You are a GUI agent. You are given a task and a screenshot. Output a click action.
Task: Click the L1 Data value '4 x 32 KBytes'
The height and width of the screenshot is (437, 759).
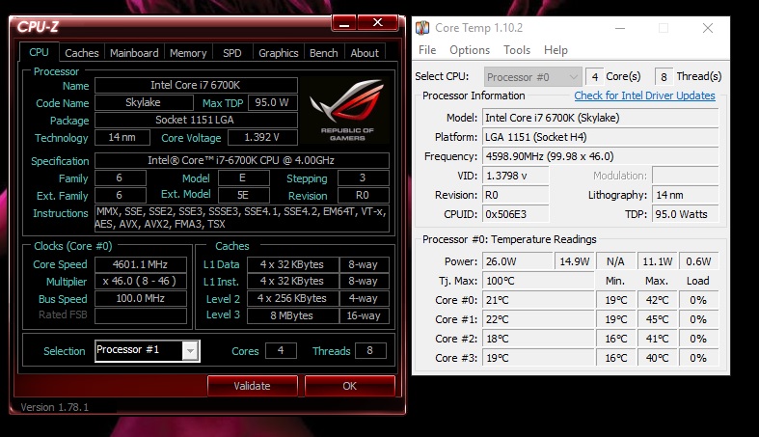pos(292,264)
